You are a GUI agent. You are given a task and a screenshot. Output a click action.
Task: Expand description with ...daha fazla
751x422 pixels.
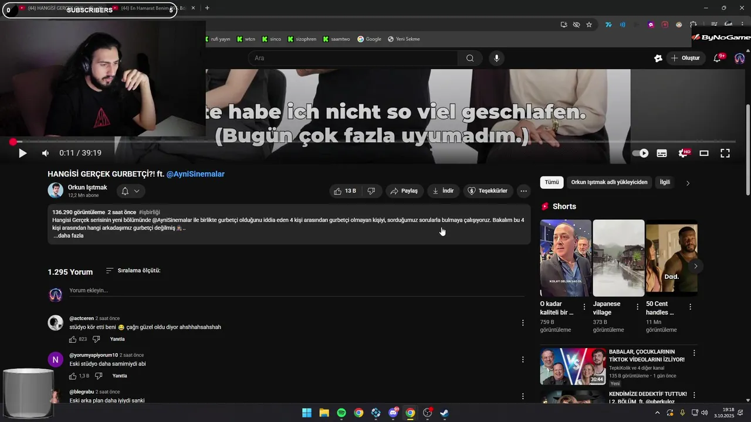pyautogui.click(x=69, y=236)
